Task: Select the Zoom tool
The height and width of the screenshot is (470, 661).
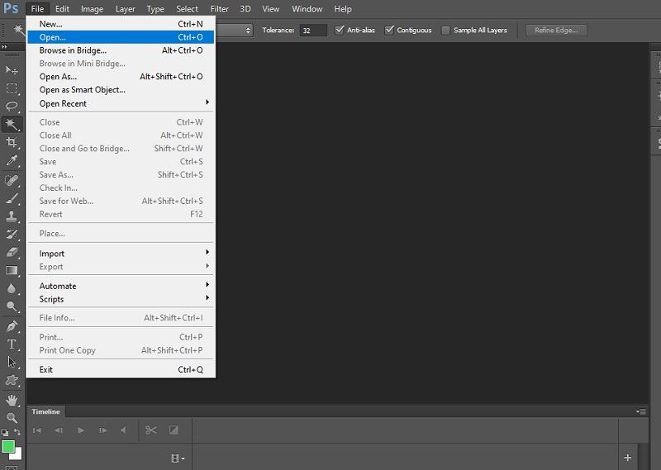Action: point(12,418)
